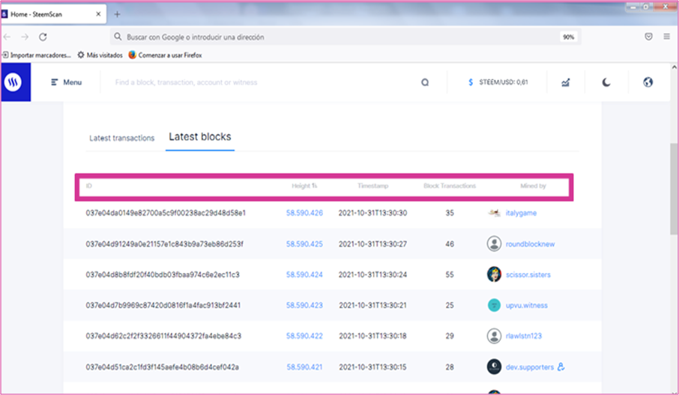The height and width of the screenshot is (395, 679).
Task: Click dev.supporters dark avatar
Action: (494, 367)
